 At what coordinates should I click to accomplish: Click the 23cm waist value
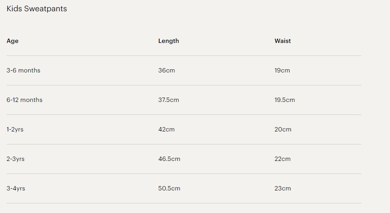tap(283, 188)
